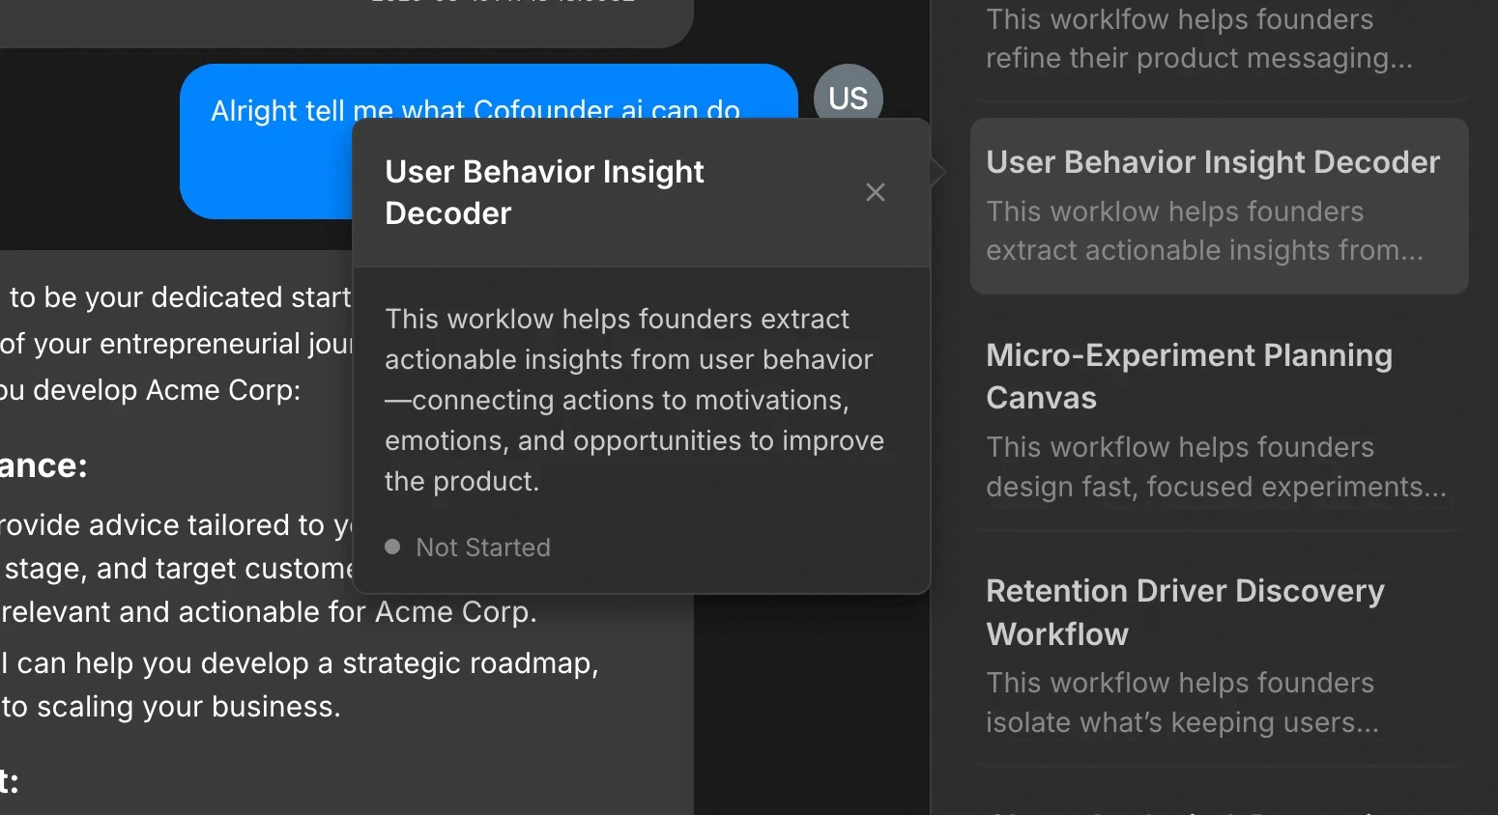The height and width of the screenshot is (815, 1498).
Task: Open the Micro-Experiment Planning Canvas workflow
Action: [1220, 420]
